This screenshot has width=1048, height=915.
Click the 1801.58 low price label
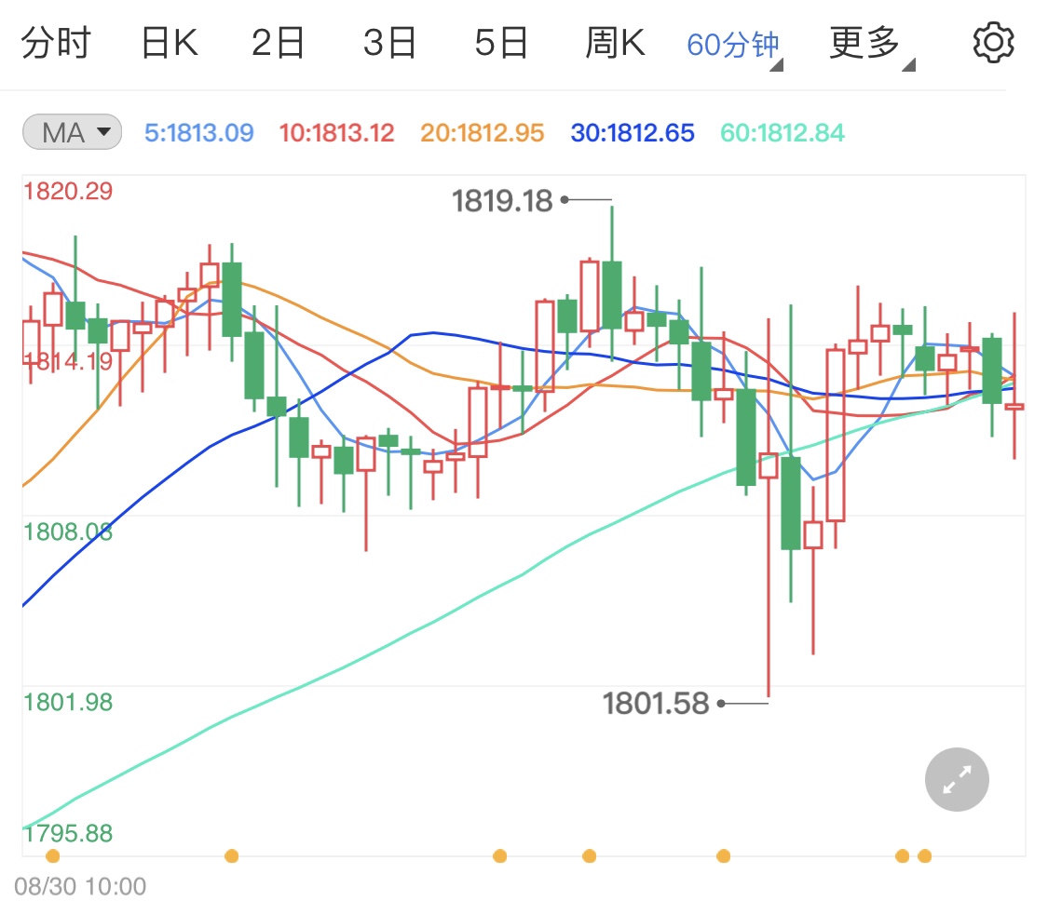coord(656,704)
